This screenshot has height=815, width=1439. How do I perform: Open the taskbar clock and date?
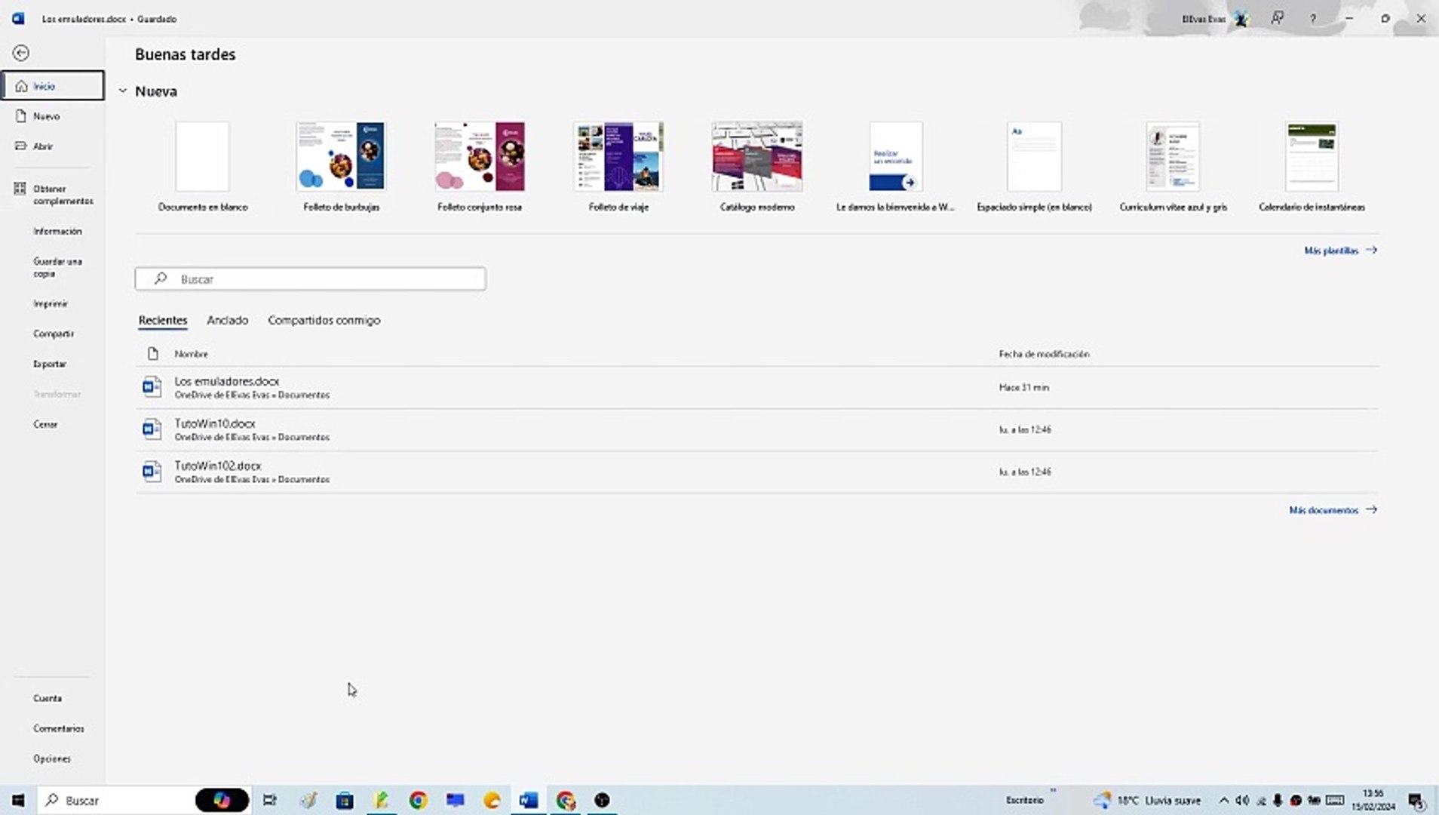(x=1373, y=800)
